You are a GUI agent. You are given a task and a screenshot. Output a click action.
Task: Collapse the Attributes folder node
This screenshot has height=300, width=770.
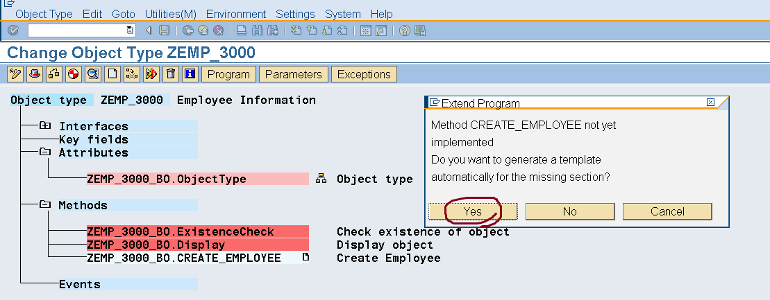pos(45,152)
